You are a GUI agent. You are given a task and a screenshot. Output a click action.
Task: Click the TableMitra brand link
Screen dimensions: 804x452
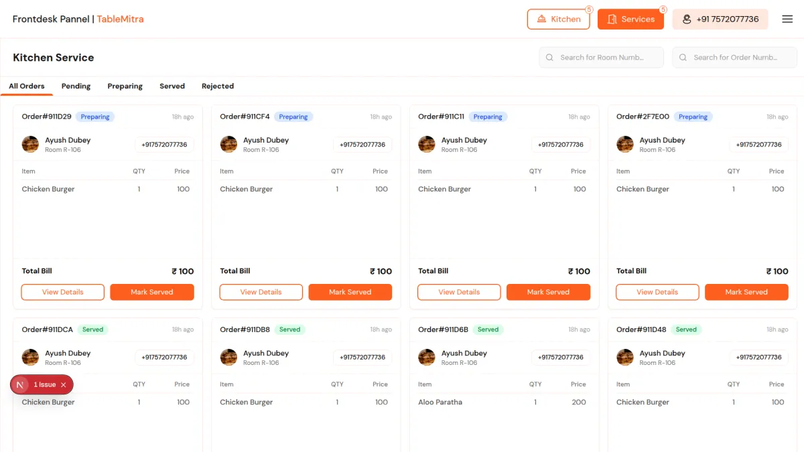tap(120, 19)
